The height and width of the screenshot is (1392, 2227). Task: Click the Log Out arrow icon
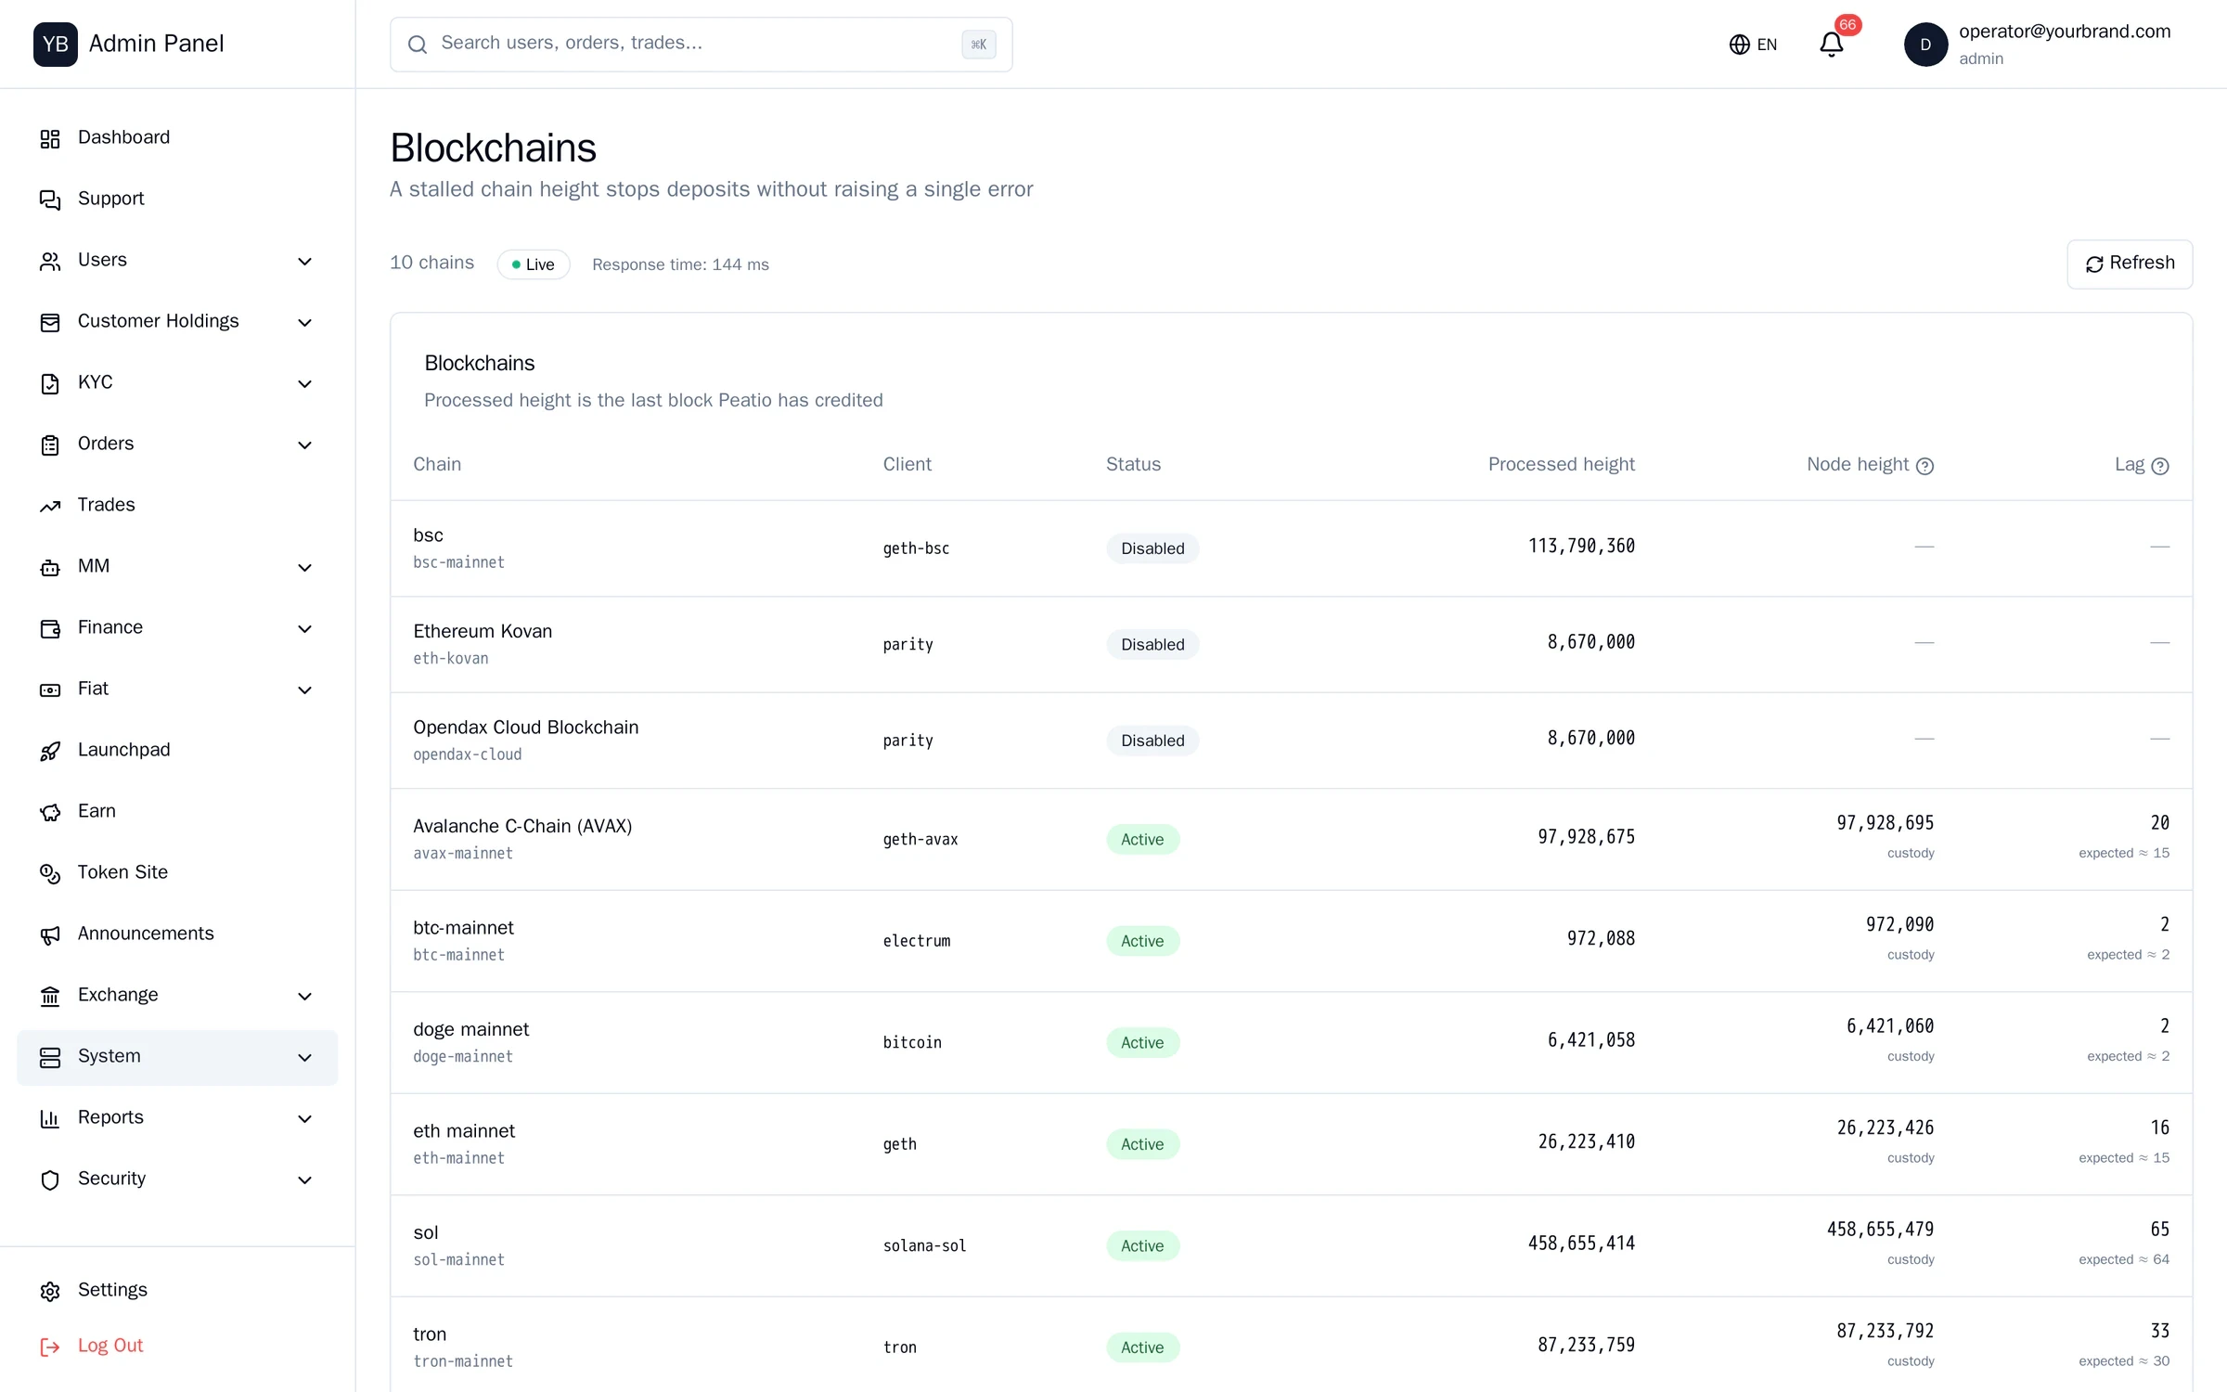click(50, 1347)
